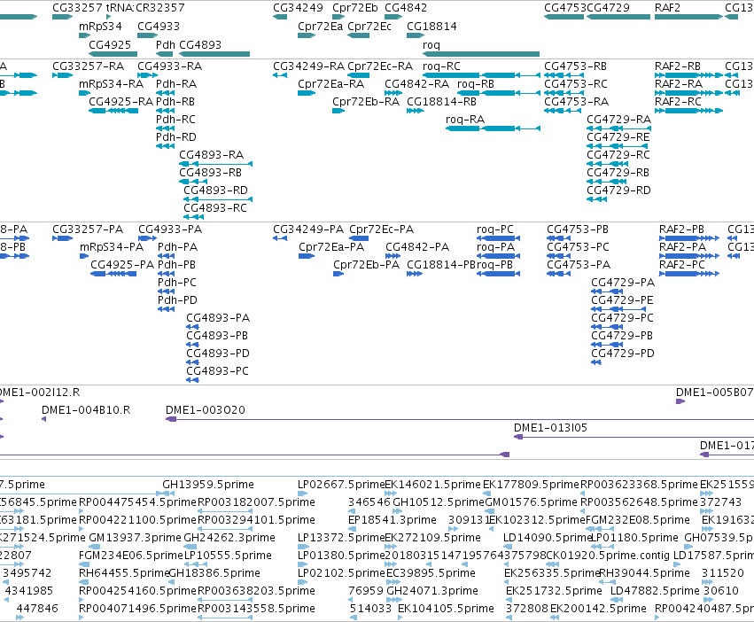
Task: Select the EP18541.3prime EST label
Action: click(393, 520)
